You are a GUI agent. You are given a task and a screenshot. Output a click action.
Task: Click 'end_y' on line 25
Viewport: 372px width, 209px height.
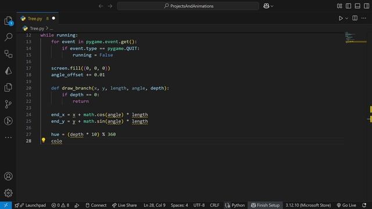tap(58, 121)
